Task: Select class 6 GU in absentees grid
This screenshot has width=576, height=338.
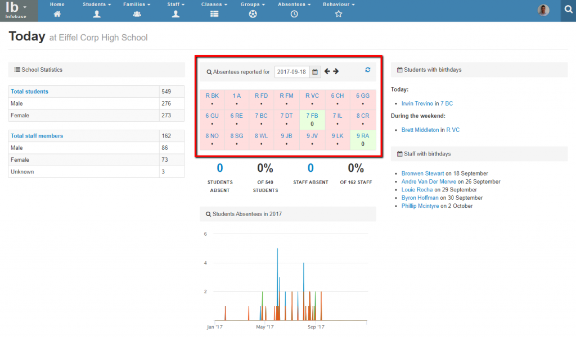Action: pyautogui.click(x=212, y=116)
